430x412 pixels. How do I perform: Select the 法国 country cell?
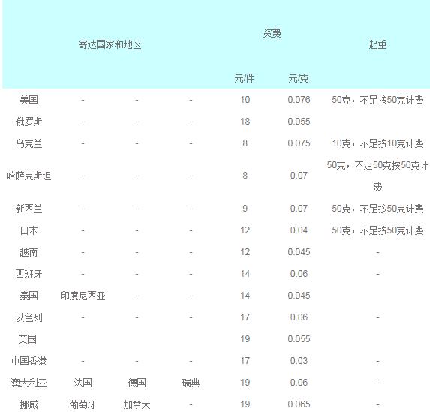coord(83,383)
